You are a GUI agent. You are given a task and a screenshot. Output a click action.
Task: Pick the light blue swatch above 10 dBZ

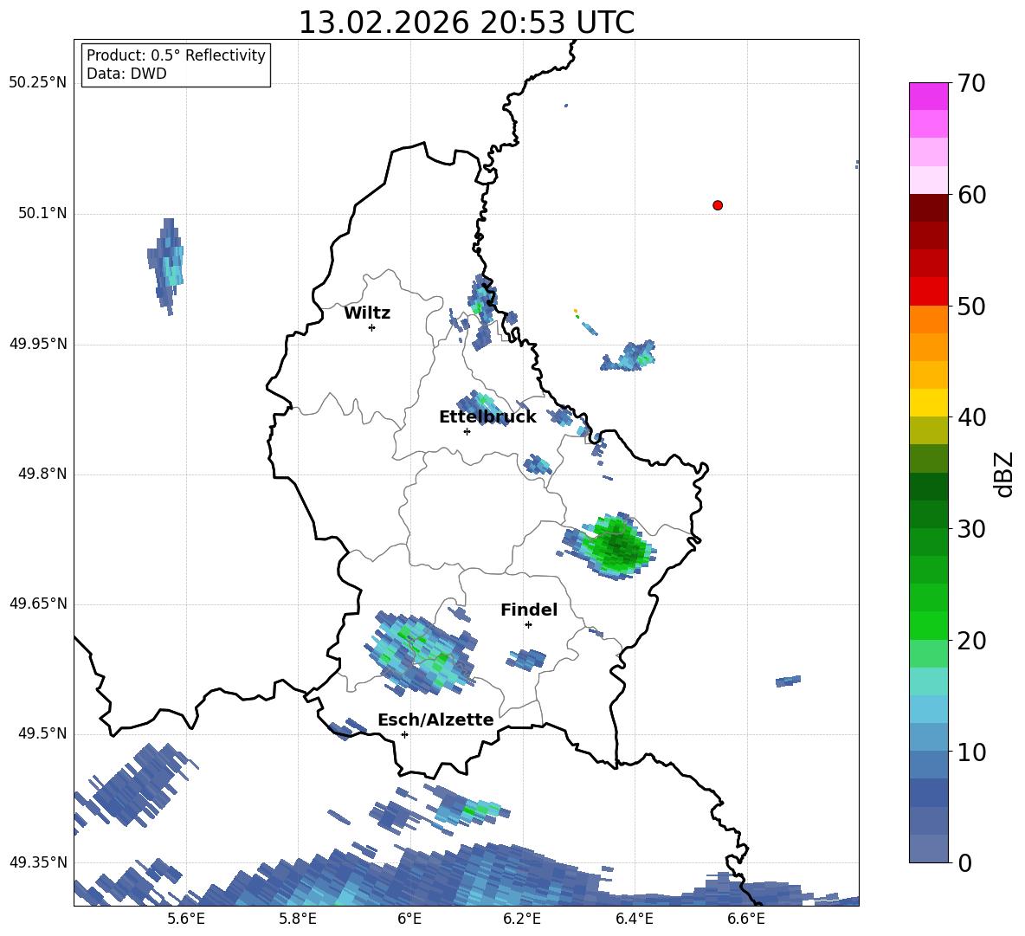point(928,738)
